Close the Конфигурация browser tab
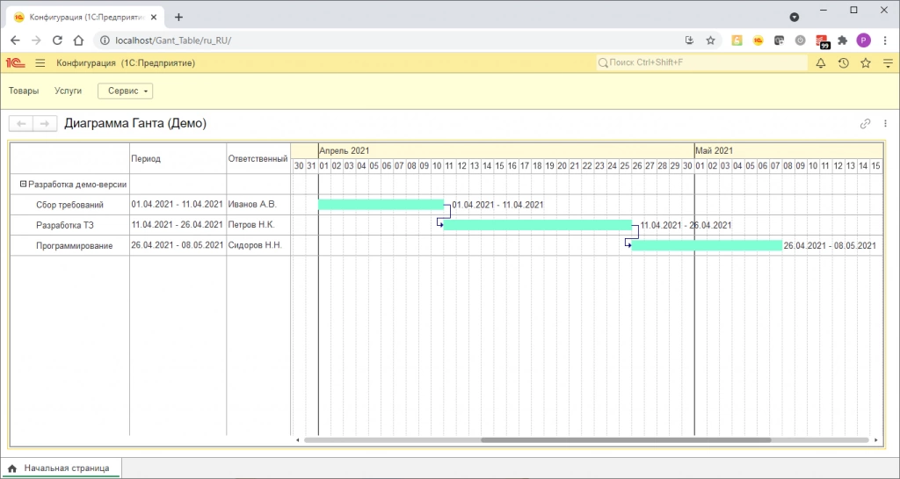Viewport: 900px width, 479px height. point(153,18)
